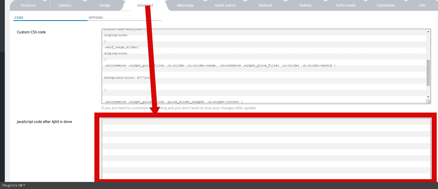Go to the Meta Data tab

point(185,5)
